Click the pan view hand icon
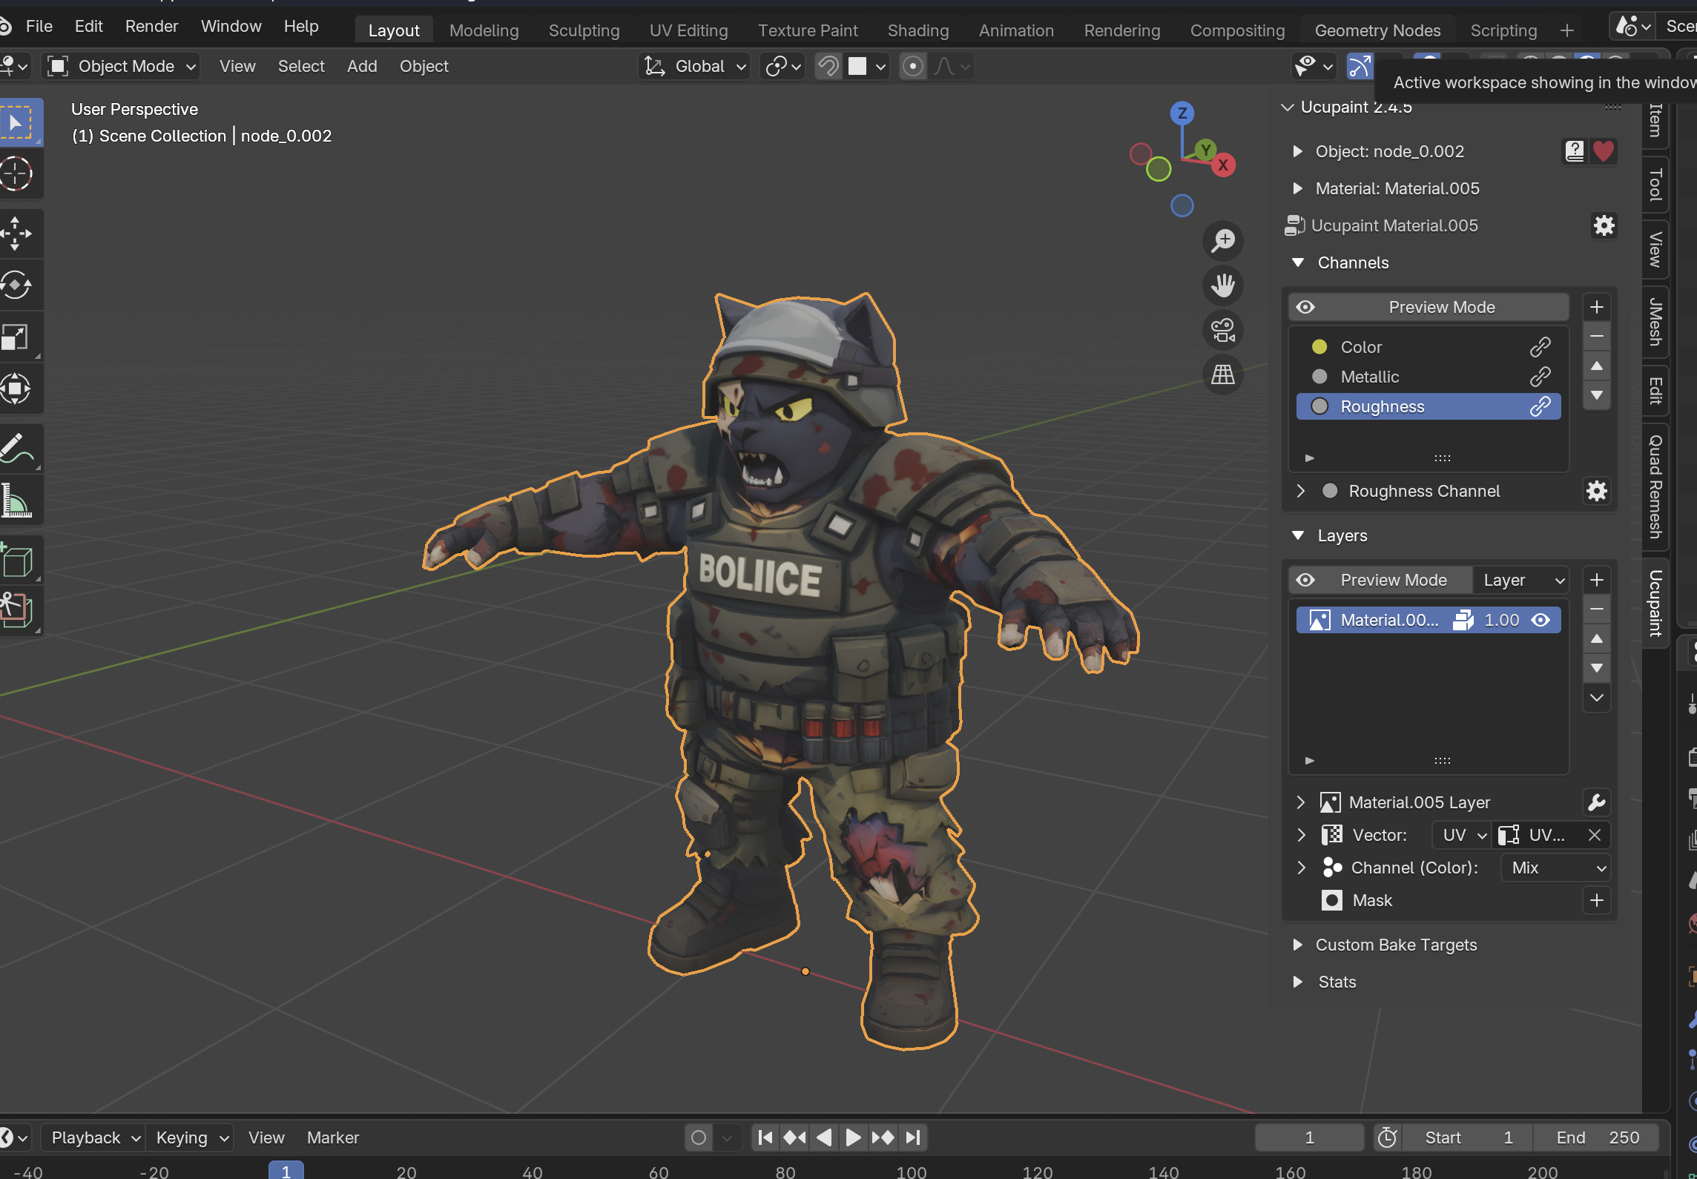 pos(1222,285)
